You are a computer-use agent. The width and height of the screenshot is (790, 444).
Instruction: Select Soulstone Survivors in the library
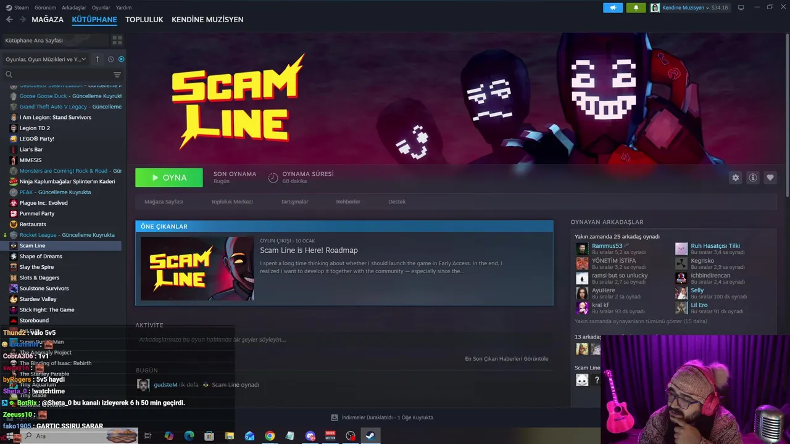pyautogui.click(x=44, y=289)
